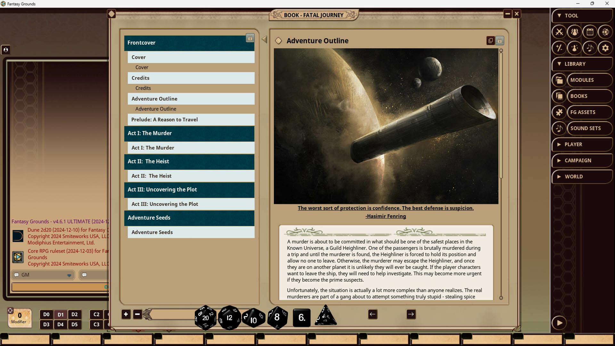Open the Party Sheet icon
Viewport: 615px width, 346px height.
click(574, 32)
